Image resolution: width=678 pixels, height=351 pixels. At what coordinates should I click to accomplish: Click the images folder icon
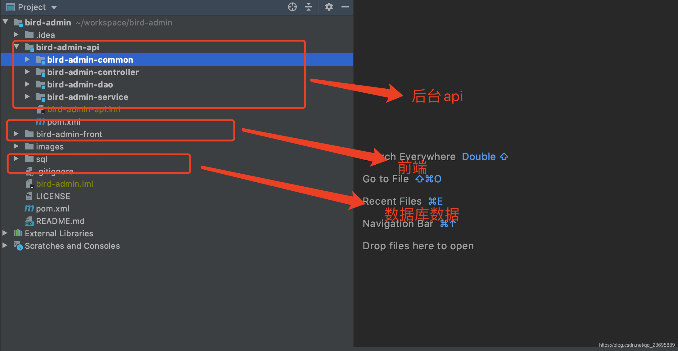(x=29, y=146)
